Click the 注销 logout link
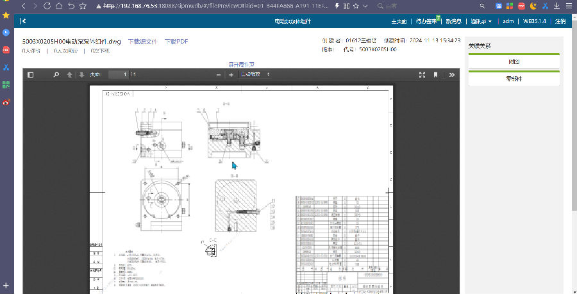 tap(560, 21)
